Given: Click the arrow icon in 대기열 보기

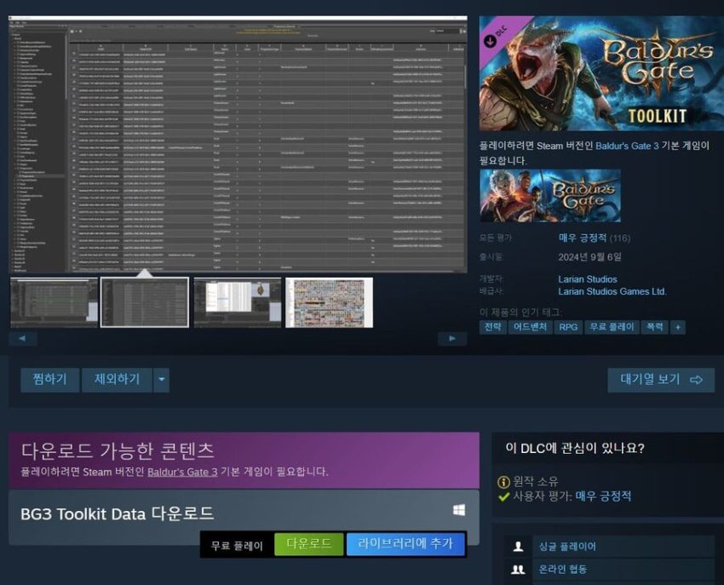Looking at the screenshot, I should click(x=696, y=380).
